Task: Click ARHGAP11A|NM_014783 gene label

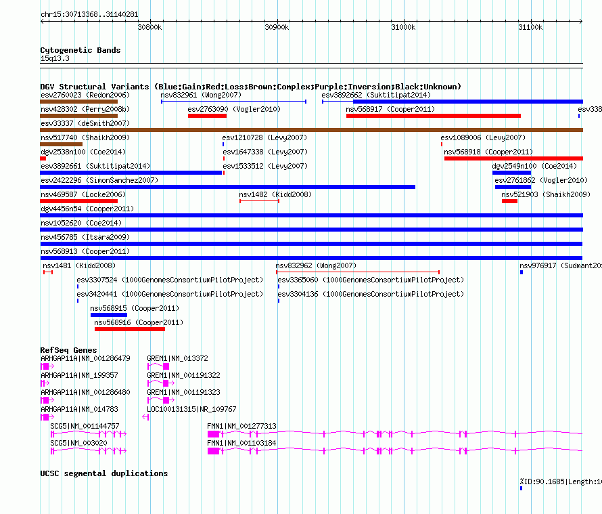Action: pyautogui.click(x=79, y=409)
